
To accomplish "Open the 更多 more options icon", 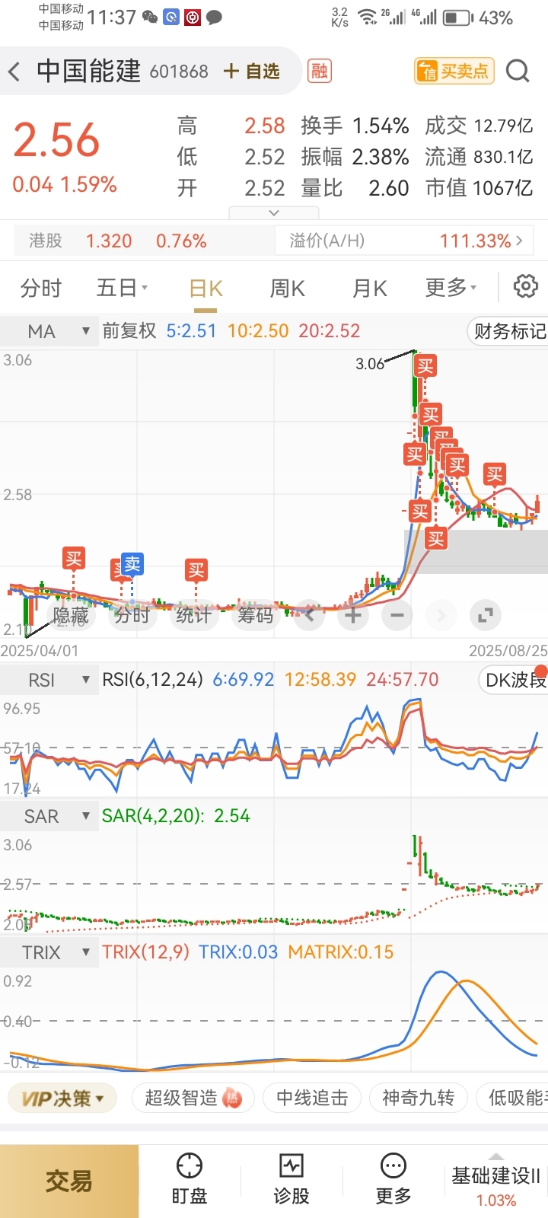I will click(393, 1179).
